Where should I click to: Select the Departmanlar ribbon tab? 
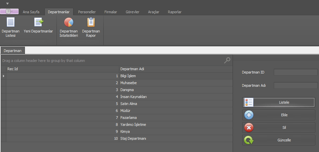click(x=59, y=12)
